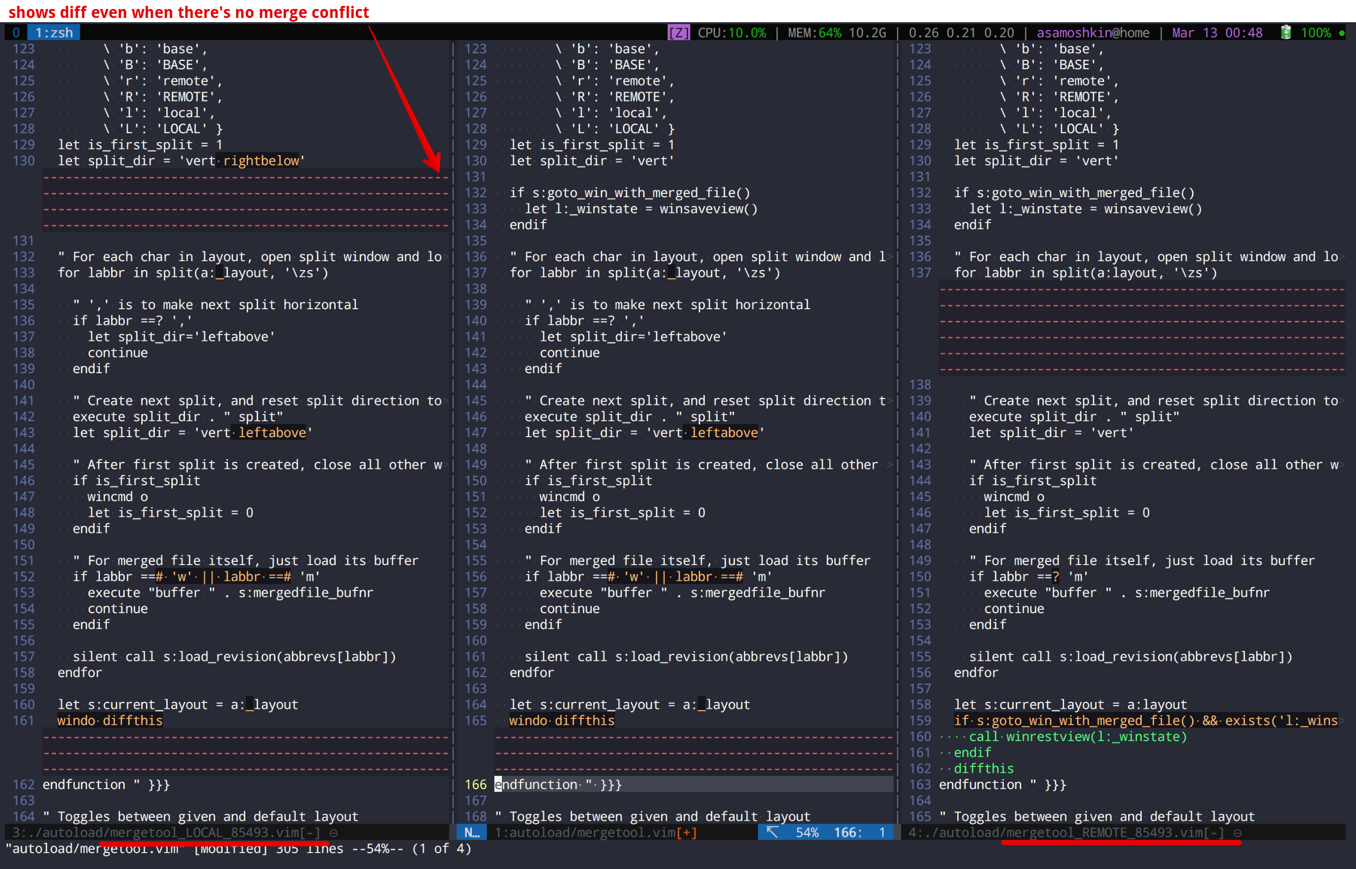Image resolution: width=1356 pixels, height=869 pixels.
Task: Click the N… normal mode indicator
Action: coord(471,833)
